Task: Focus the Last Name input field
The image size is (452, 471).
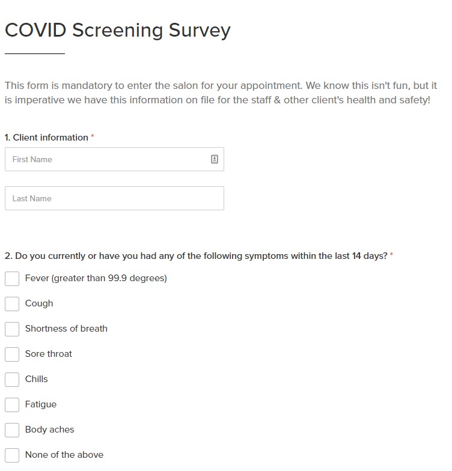Action: (x=114, y=198)
